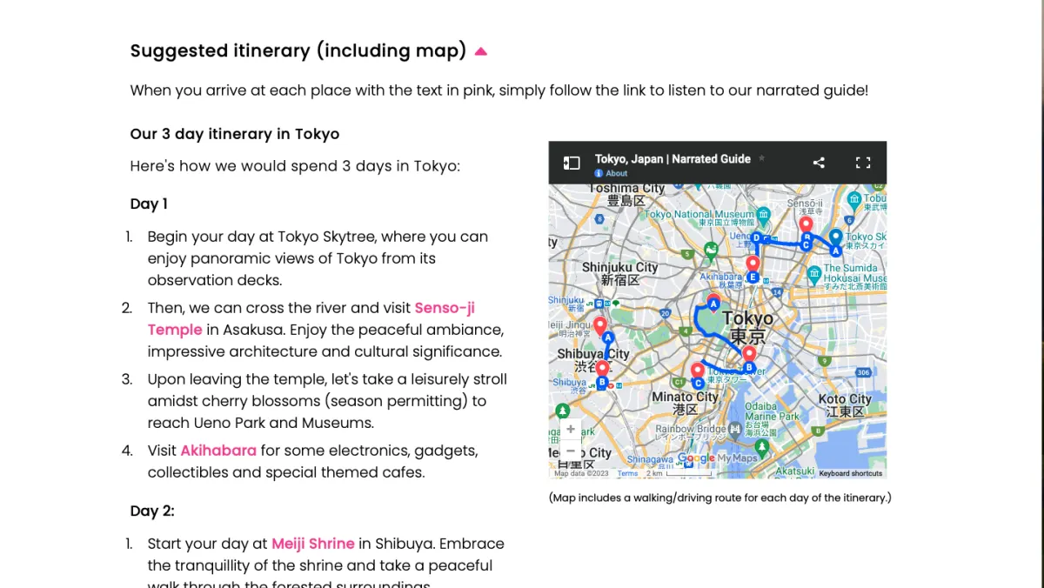Follow the Senso-ji Temple pink link
The width and height of the screenshot is (1044, 588).
[311, 318]
